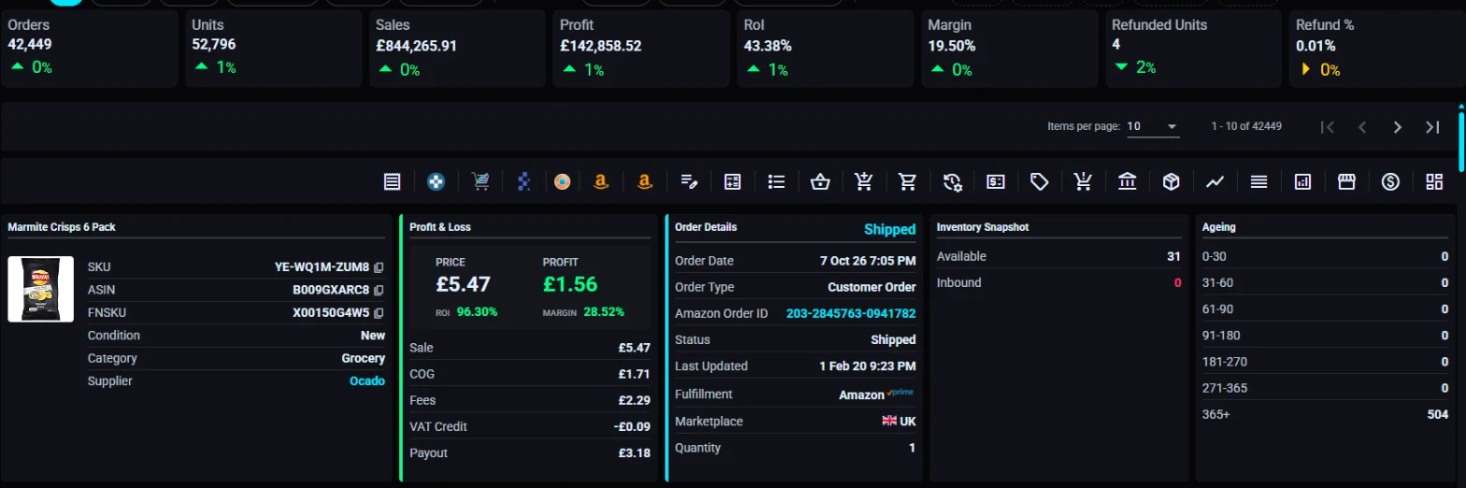Go to the next page

(x=1398, y=127)
